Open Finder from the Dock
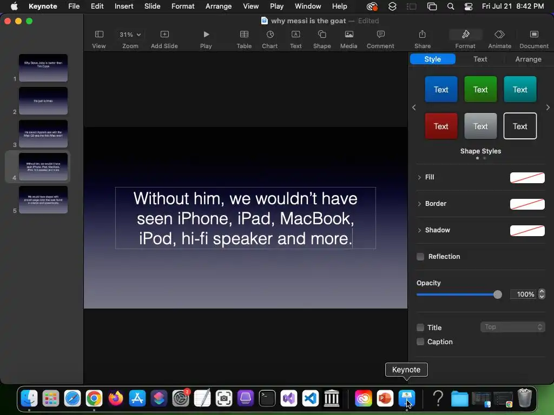Image resolution: width=554 pixels, height=415 pixels. 29,398
